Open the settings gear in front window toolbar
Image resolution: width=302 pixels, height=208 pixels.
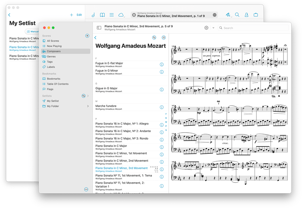(x=206, y=28)
